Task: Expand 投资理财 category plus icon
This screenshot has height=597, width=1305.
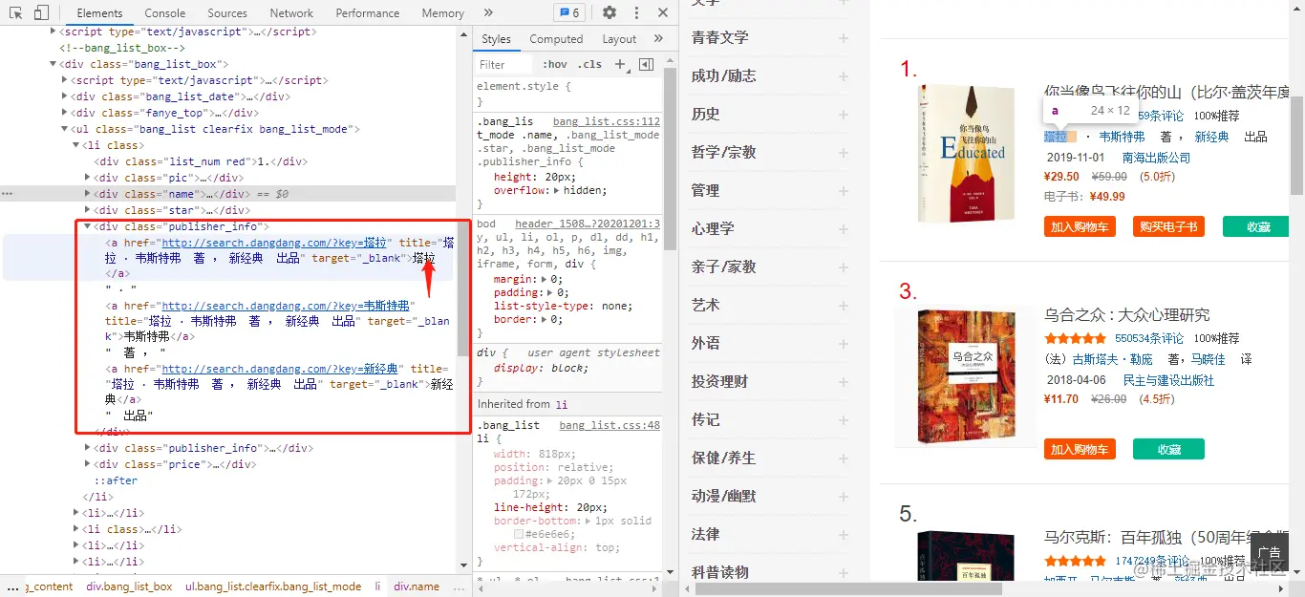Action: click(x=844, y=382)
